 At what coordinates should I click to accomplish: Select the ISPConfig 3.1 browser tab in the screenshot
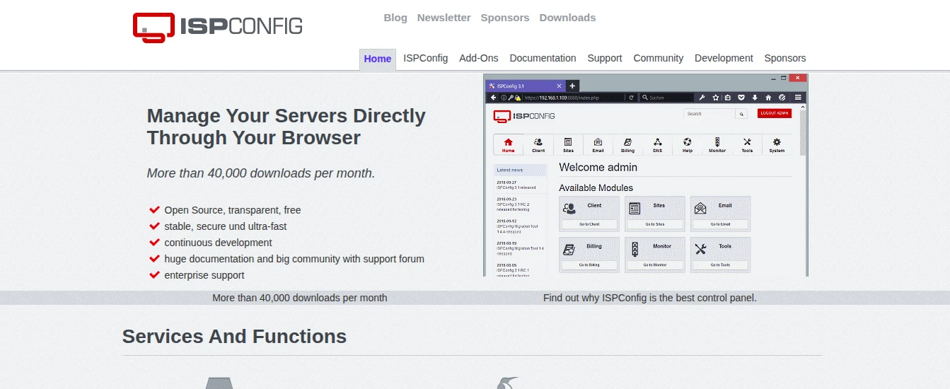[x=526, y=86]
